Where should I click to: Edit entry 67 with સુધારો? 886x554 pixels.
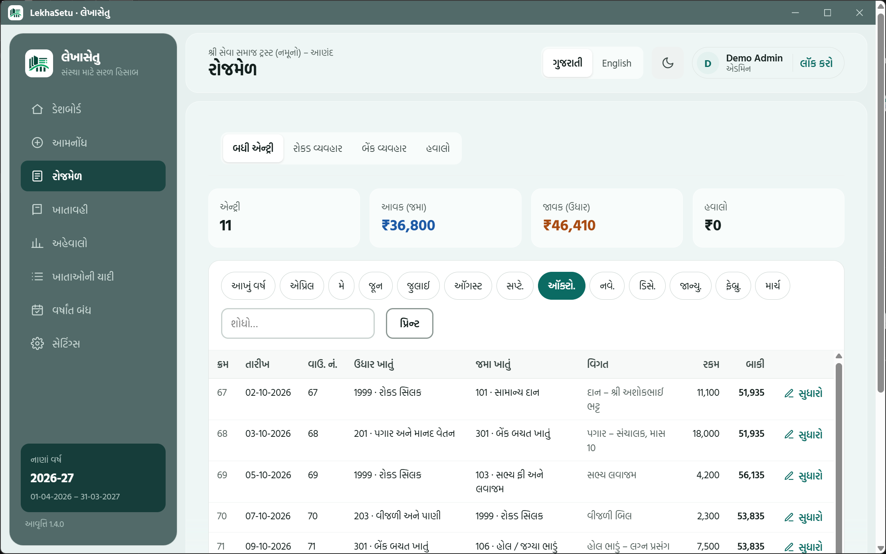click(803, 393)
